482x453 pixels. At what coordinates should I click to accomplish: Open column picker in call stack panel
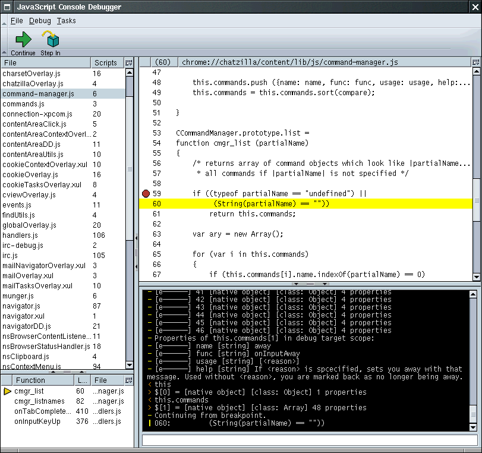pyautogui.click(x=129, y=380)
